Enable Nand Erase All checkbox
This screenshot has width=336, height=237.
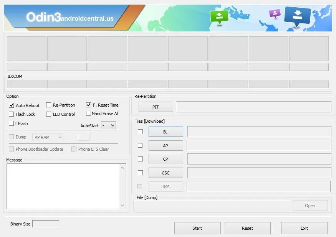[x=88, y=113]
